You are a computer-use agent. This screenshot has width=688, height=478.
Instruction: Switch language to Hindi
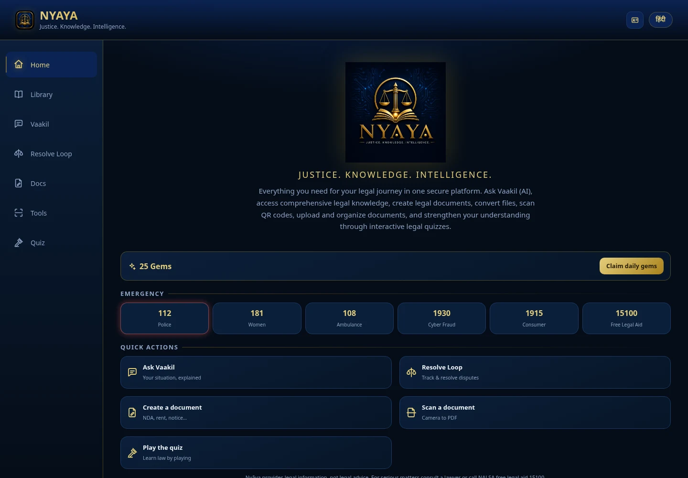pyautogui.click(x=661, y=20)
